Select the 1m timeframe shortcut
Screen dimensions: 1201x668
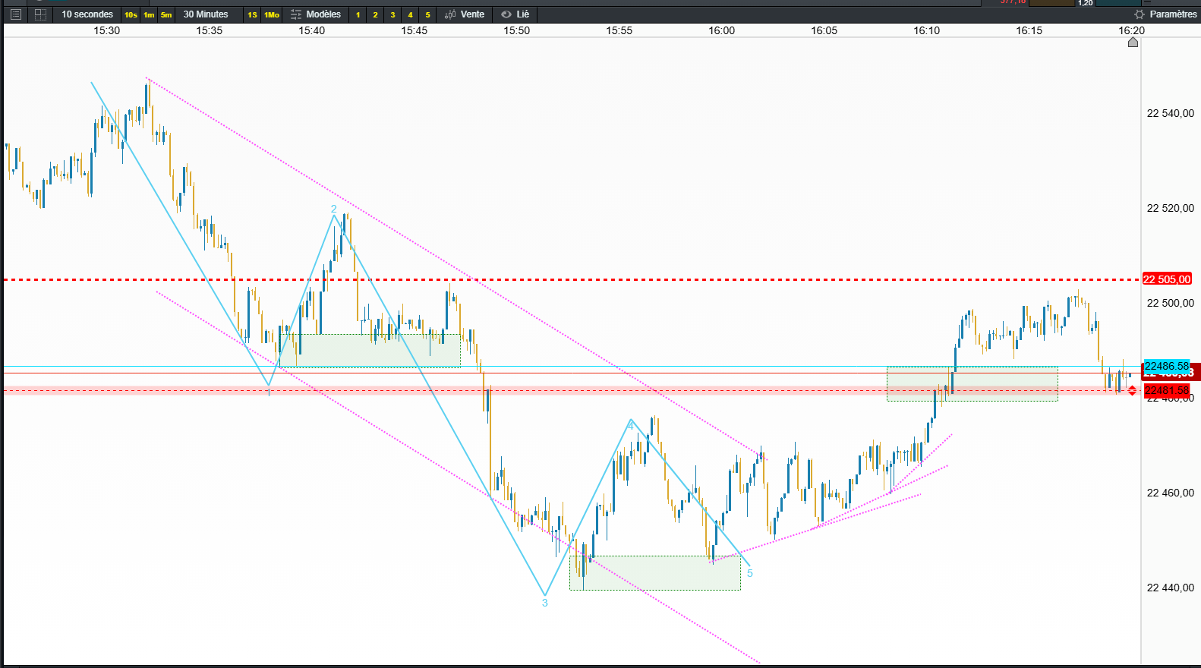pyautogui.click(x=149, y=14)
